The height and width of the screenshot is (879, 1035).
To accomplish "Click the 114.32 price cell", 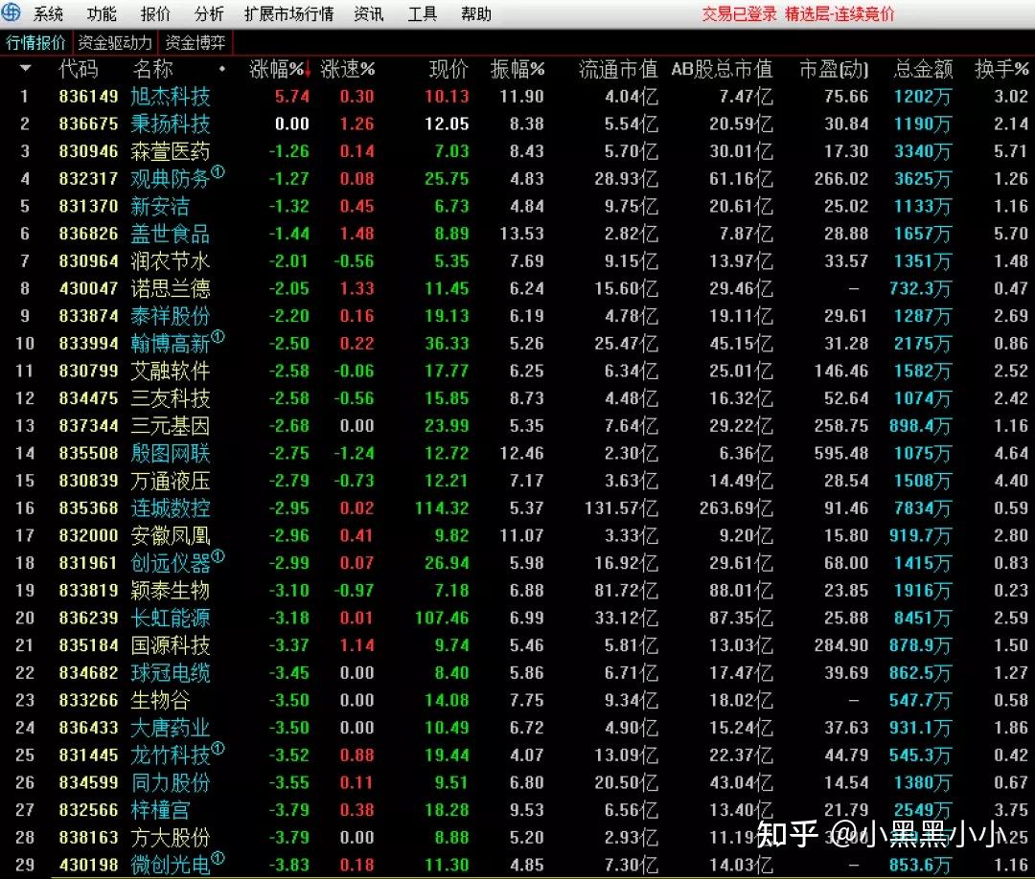I will click(x=442, y=508).
